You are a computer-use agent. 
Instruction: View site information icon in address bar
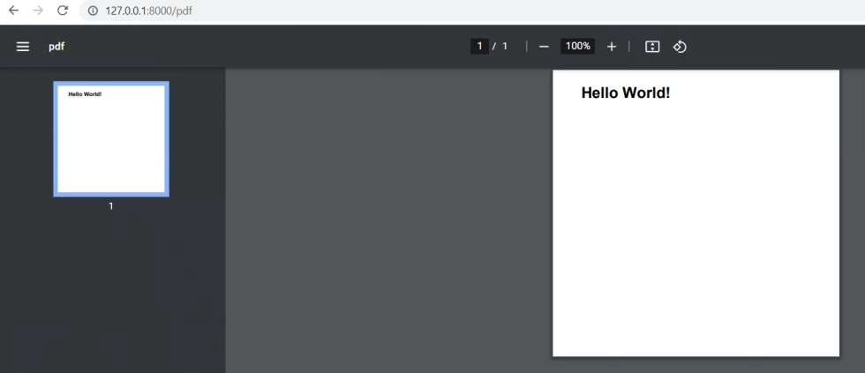pyautogui.click(x=93, y=11)
